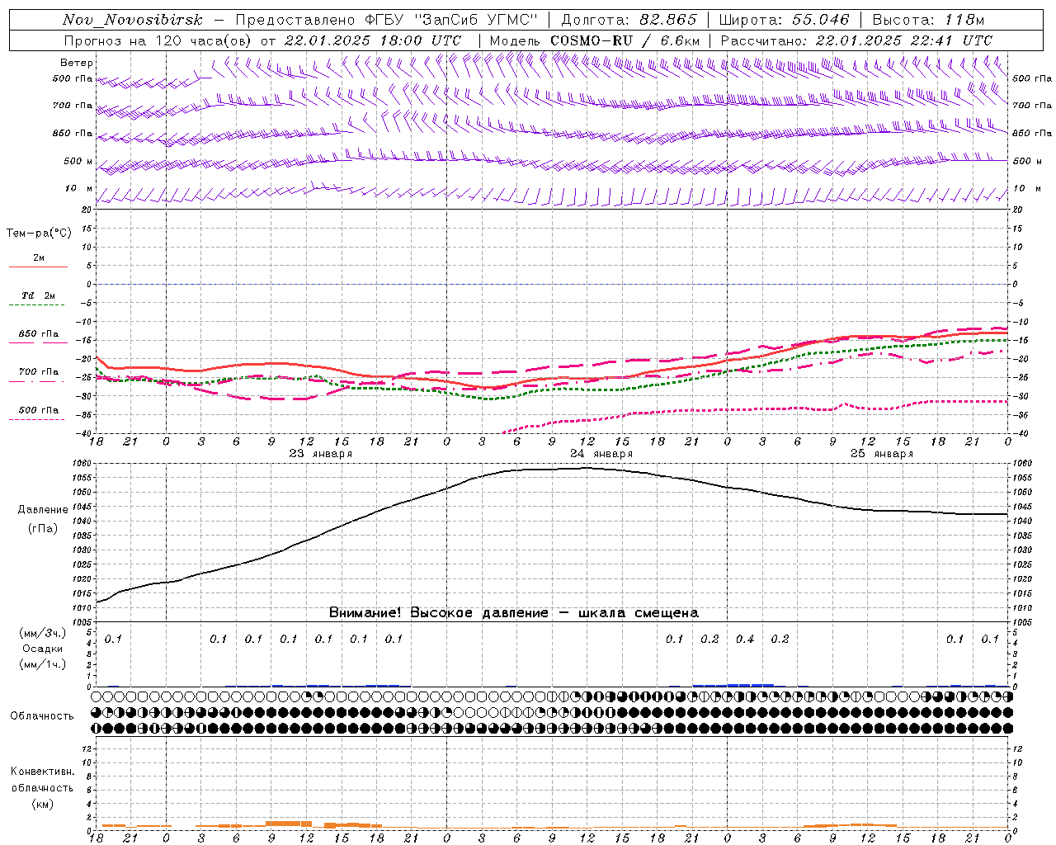
Task: Click the 10 м wind level label on the left
Action: [80, 189]
